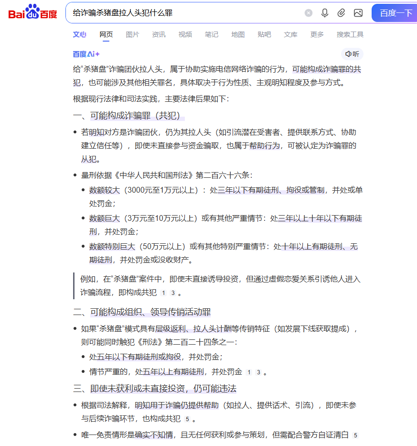Open the 文库 section
Screen dimensions: 417x446
(x=290, y=34)
